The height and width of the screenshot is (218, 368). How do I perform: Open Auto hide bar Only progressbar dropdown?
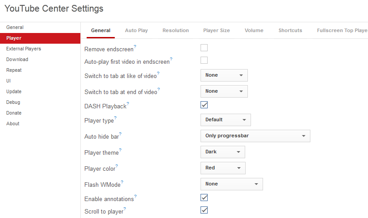(x=255, y=136)
